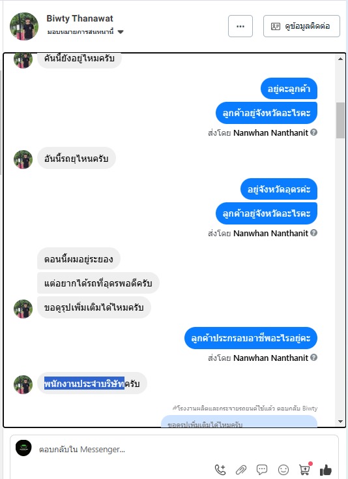
Task: Click Biwty Thanawat profile name
Action: click(x=80, y=18)
